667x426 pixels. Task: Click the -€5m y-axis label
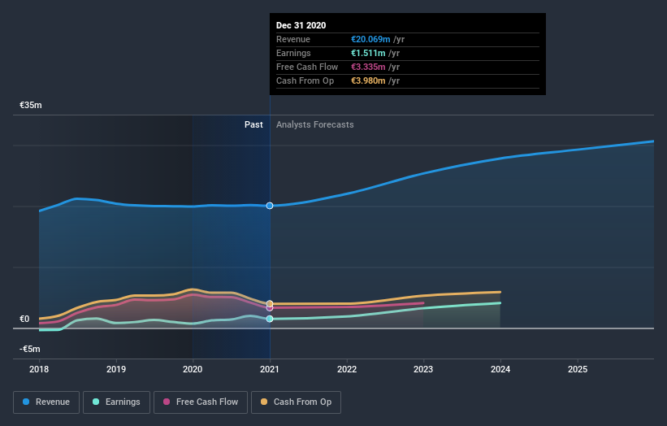30,349
